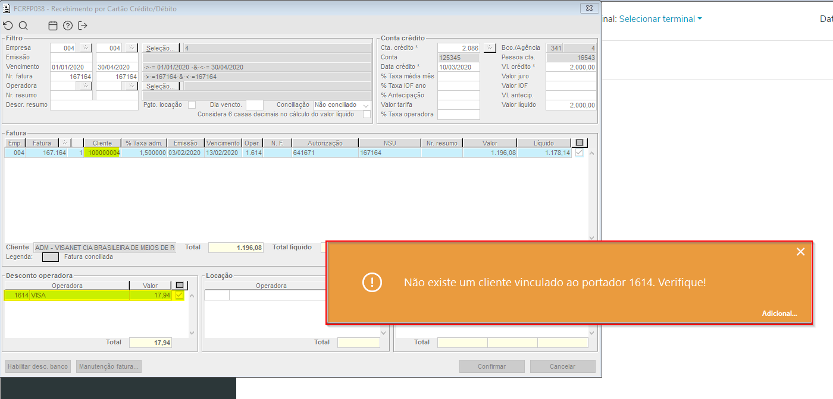Click the undo/refresh arrow toolbar icon

[8, 26]
